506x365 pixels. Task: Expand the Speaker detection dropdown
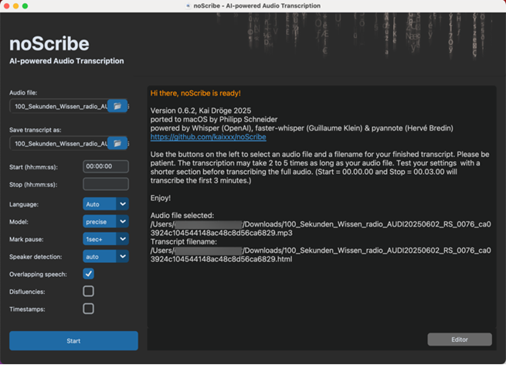pos(122,256)
